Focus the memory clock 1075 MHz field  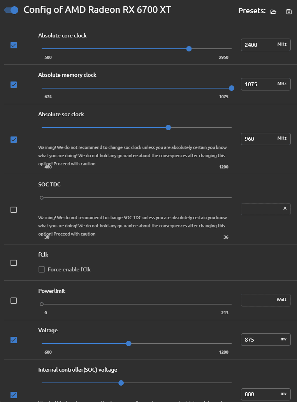pos(266,84)
